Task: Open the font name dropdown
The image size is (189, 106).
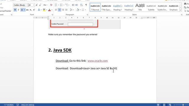Action: point(27,5)
